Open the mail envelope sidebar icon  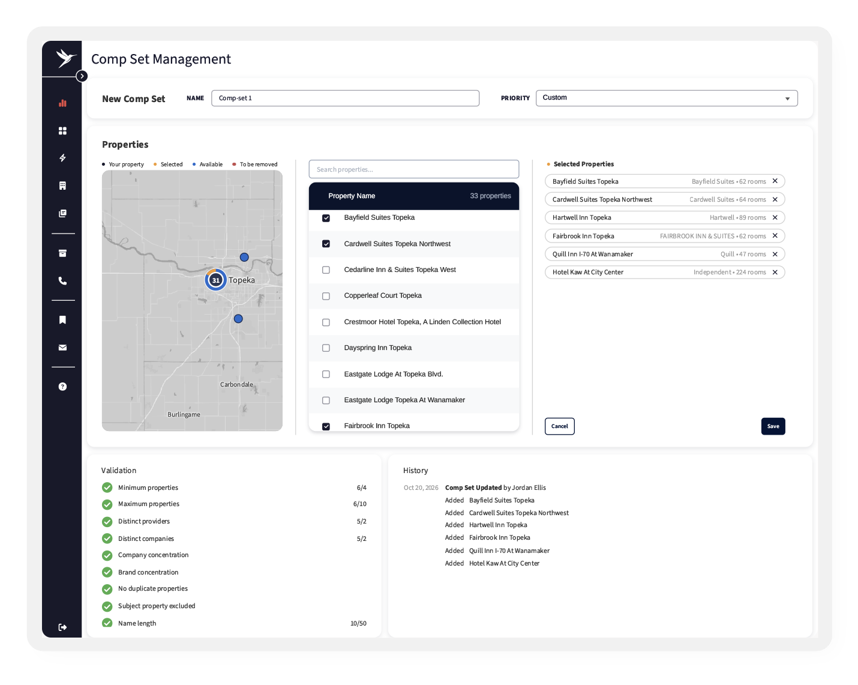click(62, 348)
